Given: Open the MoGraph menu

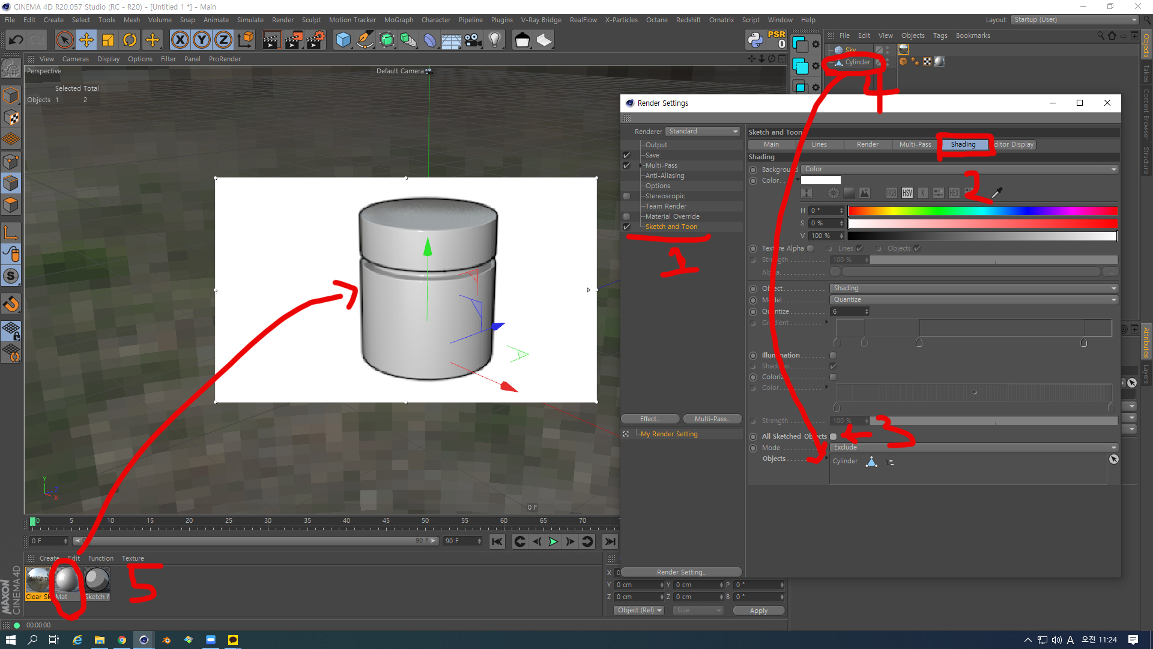Looking at the screenshot, I should [398, 20].
